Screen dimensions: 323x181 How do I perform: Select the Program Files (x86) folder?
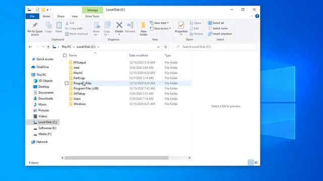[86, 88]
